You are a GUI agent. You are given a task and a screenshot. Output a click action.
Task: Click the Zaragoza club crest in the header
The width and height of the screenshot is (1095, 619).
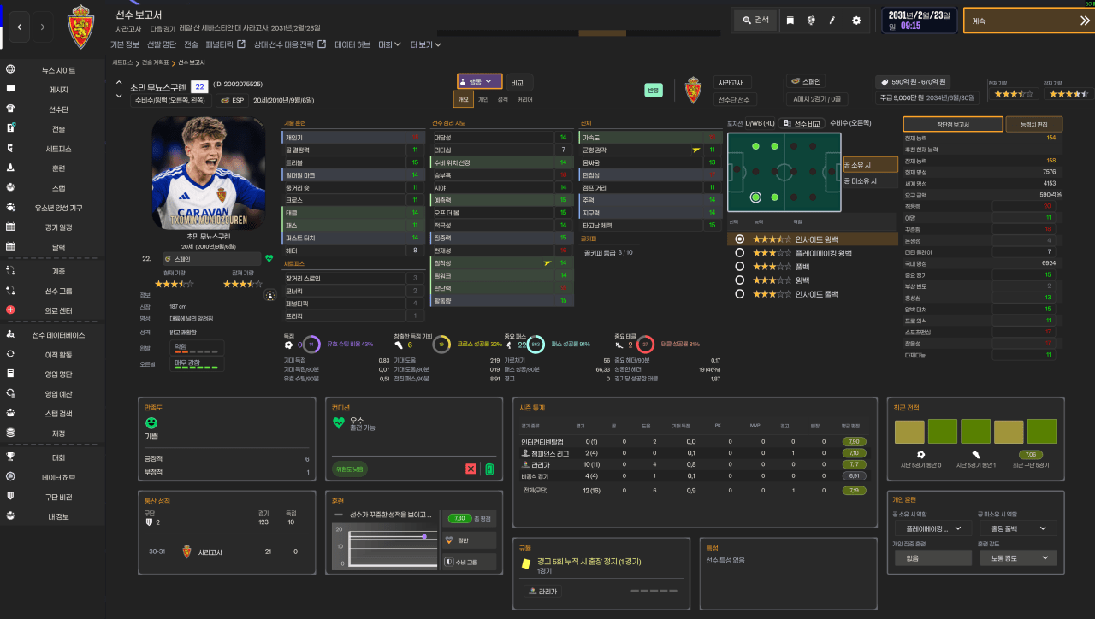[81, 27]
